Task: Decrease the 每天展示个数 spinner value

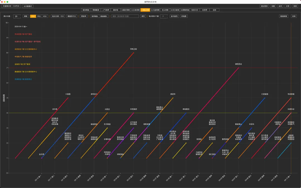Action: (x=168, y=17)
